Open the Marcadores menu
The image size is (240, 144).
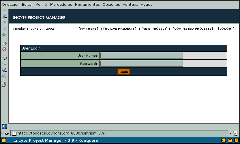point(61,5)
